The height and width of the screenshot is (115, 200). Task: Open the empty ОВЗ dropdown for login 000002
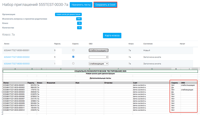click(99, 57)
